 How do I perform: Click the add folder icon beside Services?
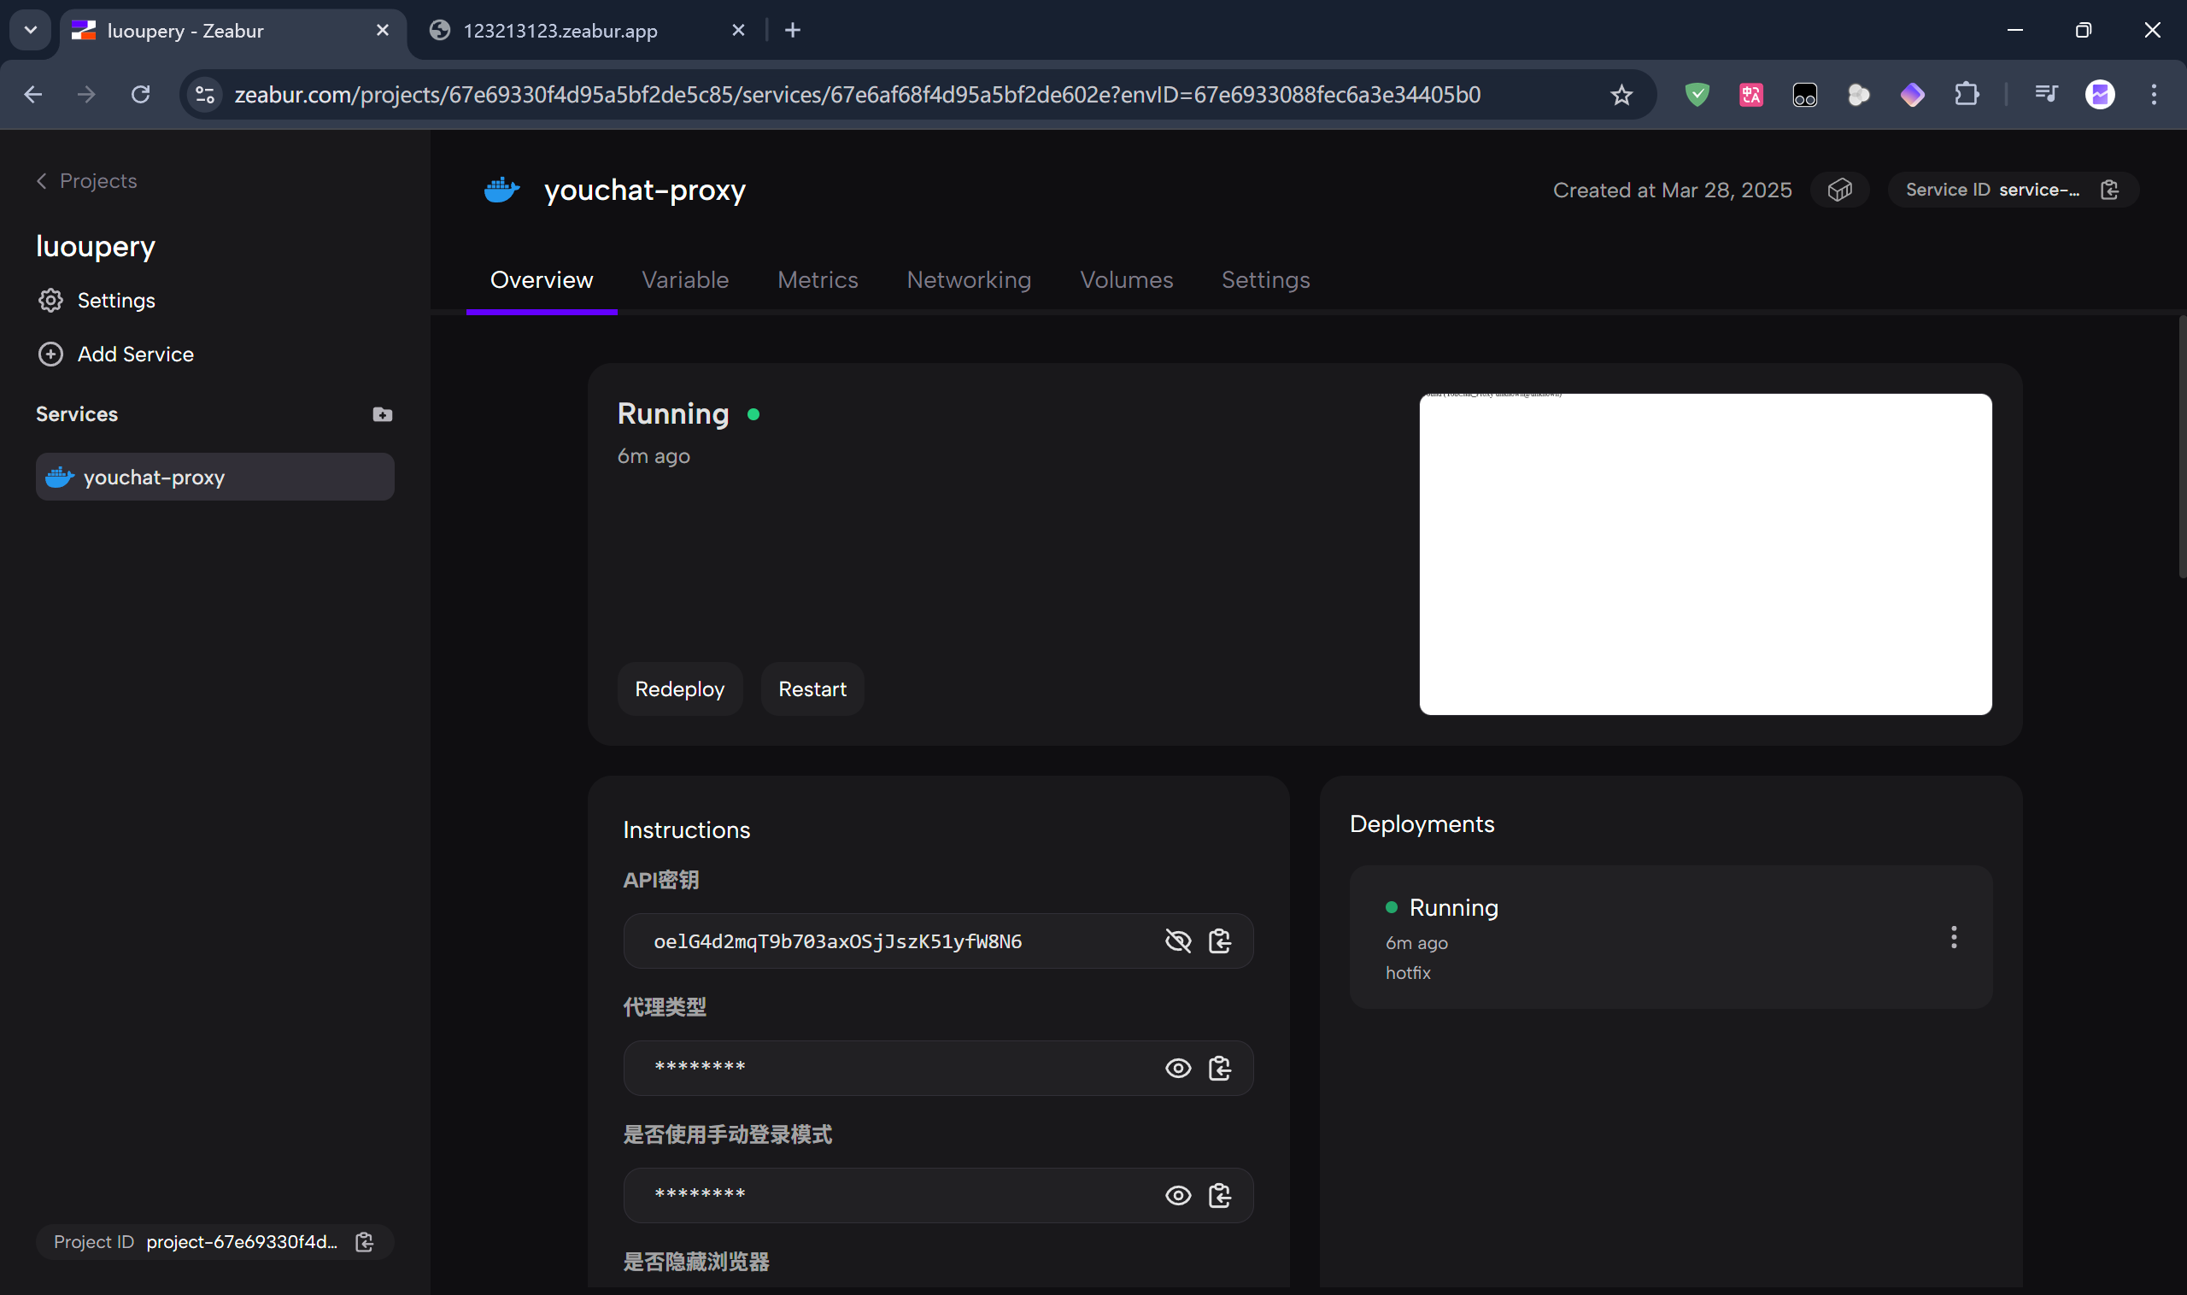382,414
